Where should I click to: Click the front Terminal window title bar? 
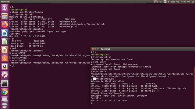click(x=143, y=49)
